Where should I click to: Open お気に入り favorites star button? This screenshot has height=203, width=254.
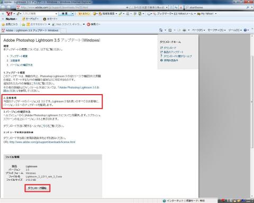tap(10, 24)
